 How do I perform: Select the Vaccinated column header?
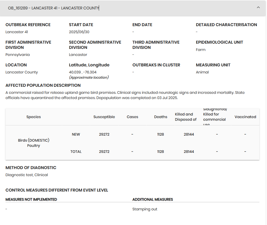pyautogui.click(x=245, y=117)
